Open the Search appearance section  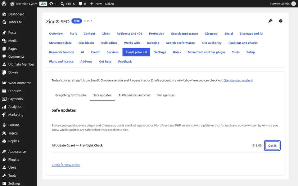click(x=184, y=33)
